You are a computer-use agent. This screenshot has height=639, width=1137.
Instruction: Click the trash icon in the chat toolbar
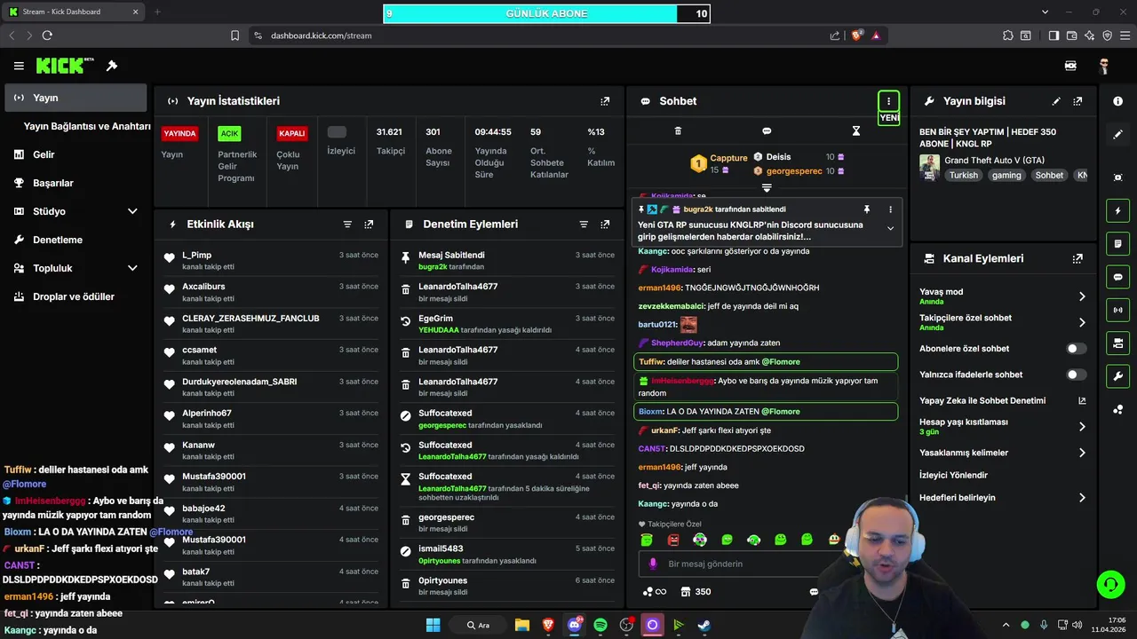678,130
